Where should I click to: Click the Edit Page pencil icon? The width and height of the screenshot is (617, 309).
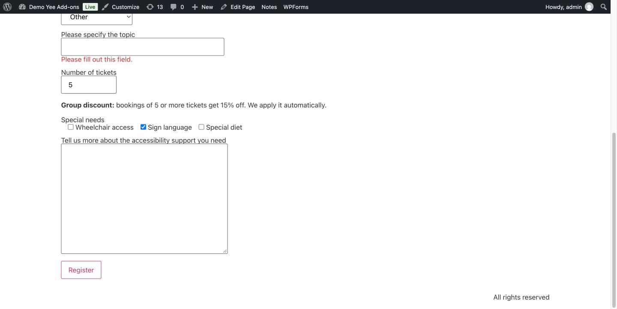point(224,7)
